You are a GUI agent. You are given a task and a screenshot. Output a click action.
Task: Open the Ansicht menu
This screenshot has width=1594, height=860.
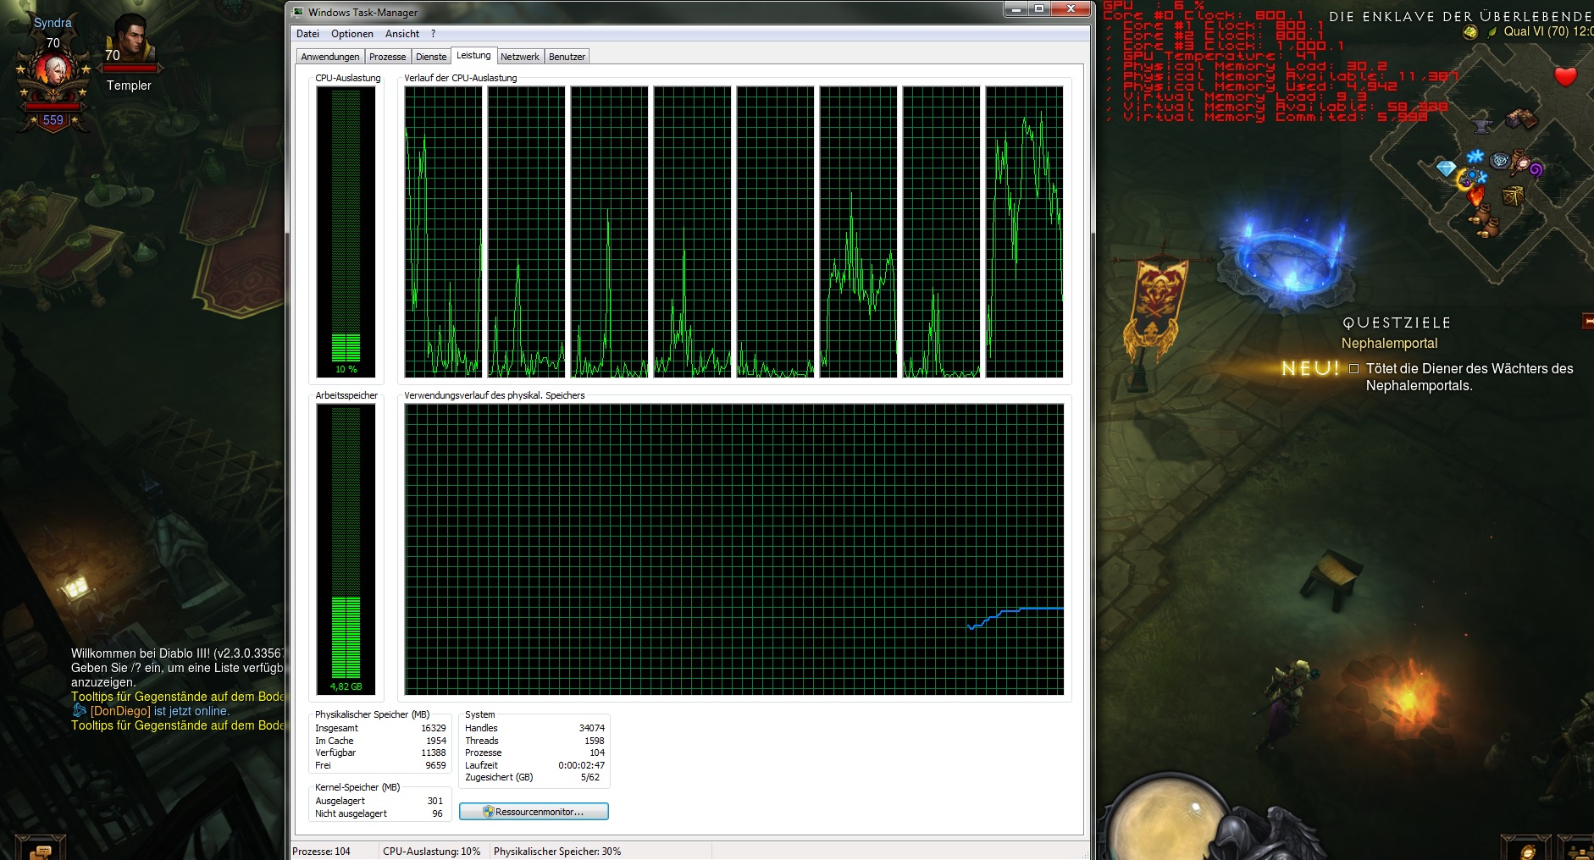coord(402,34)
